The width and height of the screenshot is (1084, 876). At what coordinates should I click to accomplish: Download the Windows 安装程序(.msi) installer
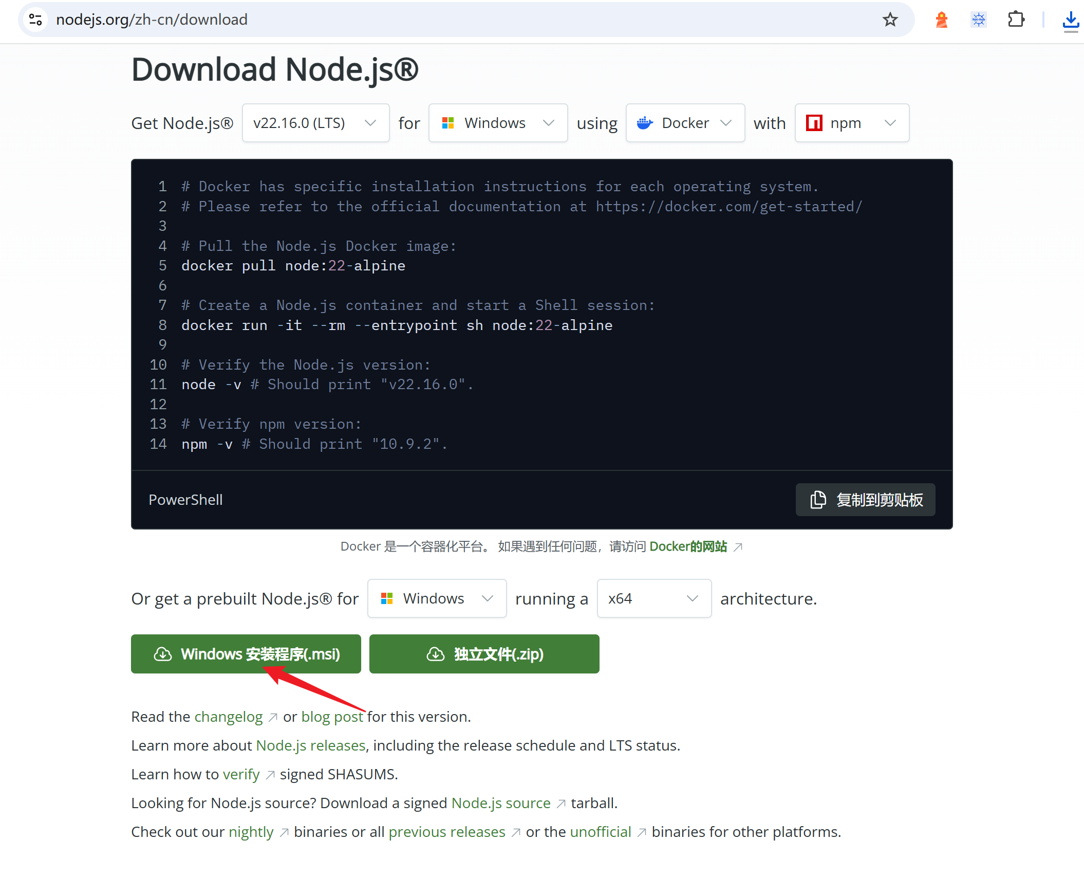(x=246, y=654)
